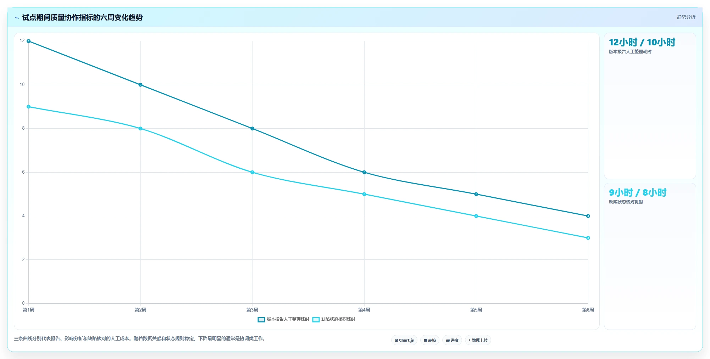Click the 12-hour data point at 第1周
Viewport: 710px width, 359px height.
point(29,41)
